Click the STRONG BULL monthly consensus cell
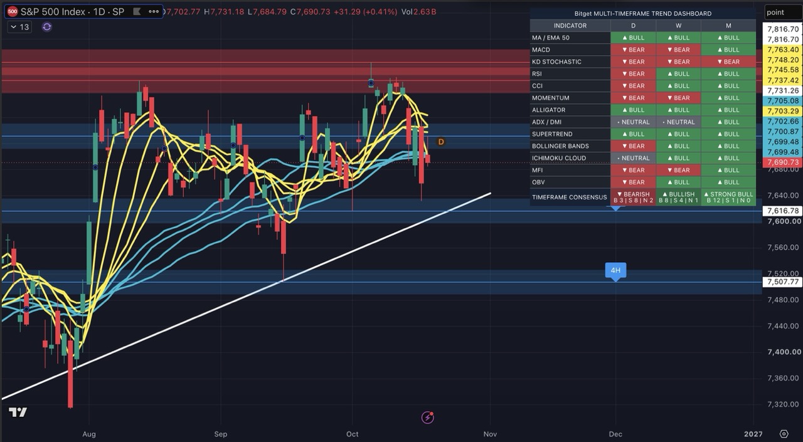 [728, 197]
